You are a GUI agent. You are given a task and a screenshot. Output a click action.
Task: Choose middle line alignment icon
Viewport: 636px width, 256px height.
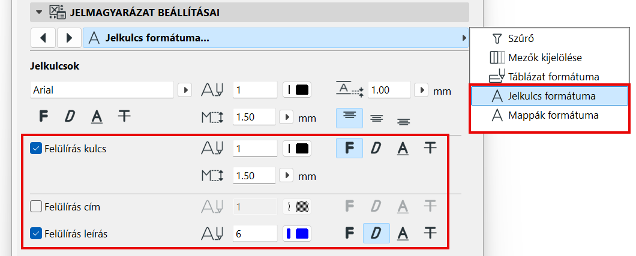point(376,118)
